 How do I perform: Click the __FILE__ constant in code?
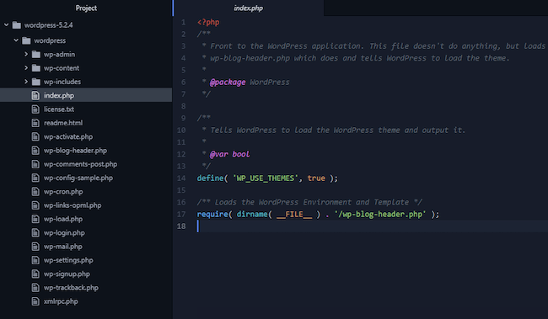(294, 215)
